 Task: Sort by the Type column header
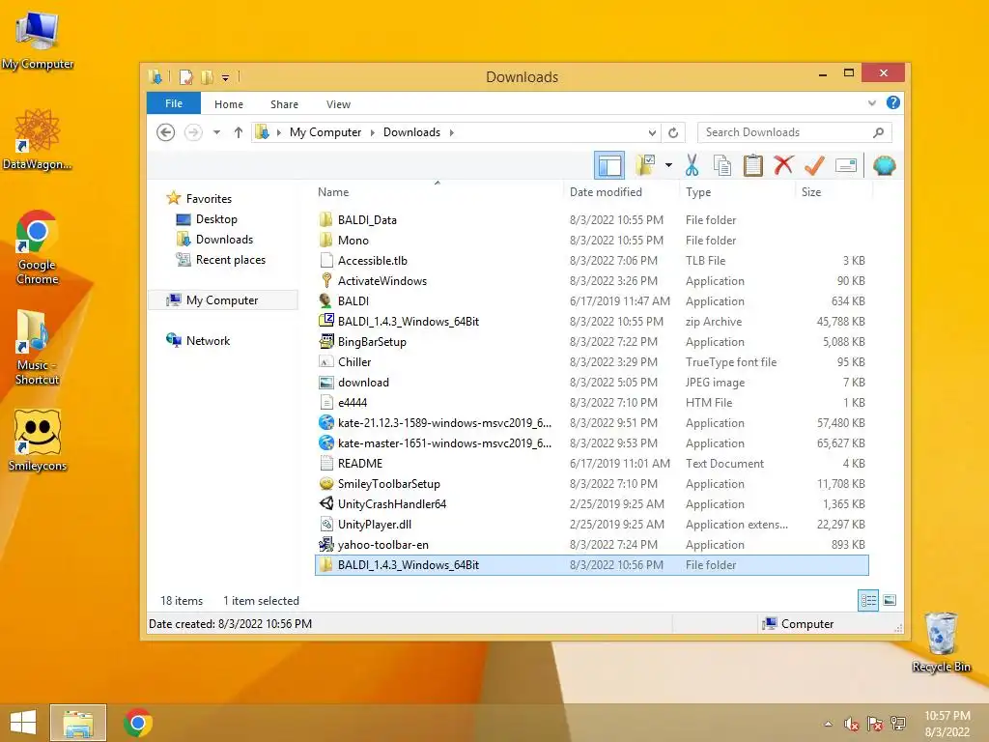737,192
